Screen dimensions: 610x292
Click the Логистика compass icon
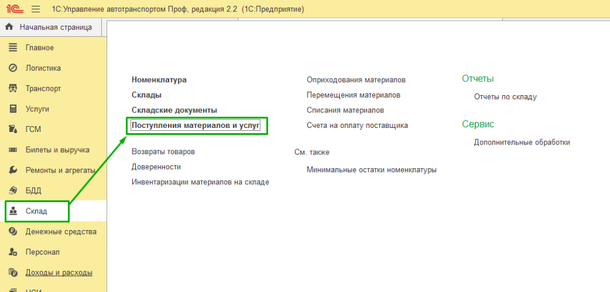(13, 68)
